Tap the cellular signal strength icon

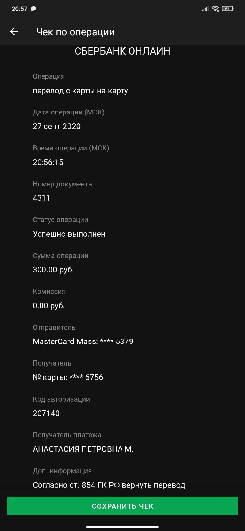pos(205,9)
